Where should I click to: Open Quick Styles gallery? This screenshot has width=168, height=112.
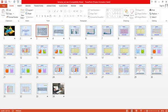[132, 14]
